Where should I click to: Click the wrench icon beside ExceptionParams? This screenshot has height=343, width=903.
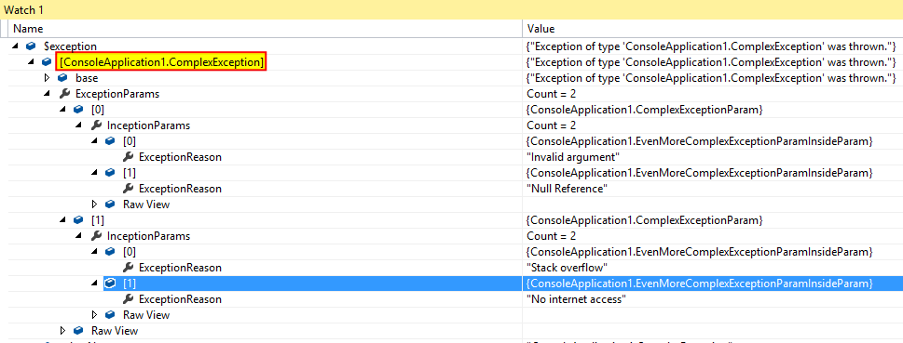(x=65, y=94)
